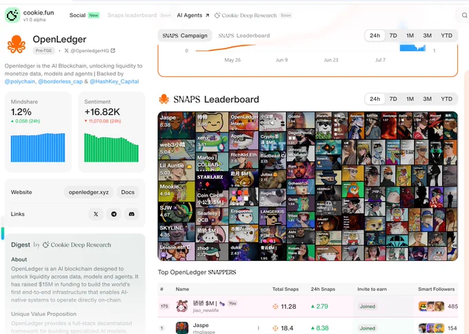
Task: Click the STARLABZ tile in the treemap
Action: coord(212,182)
